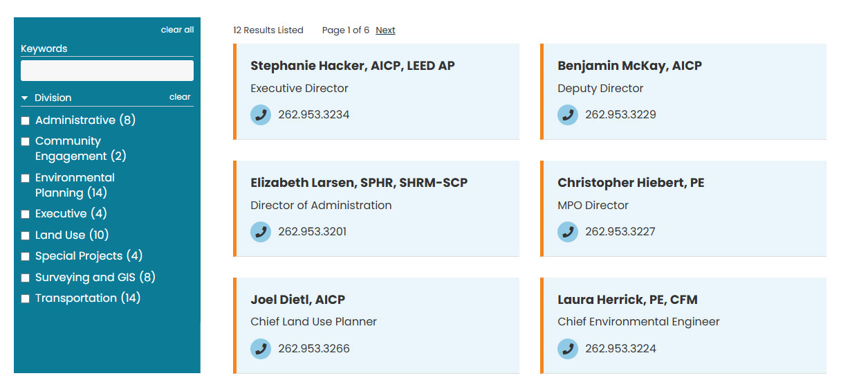Click phone icon for Joel Dietl
Image resolution: width=841 pixels, height=387 pixels.
261,349
